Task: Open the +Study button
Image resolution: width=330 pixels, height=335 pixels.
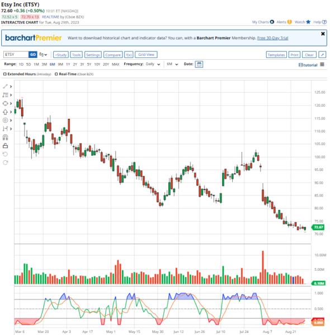Action: point(61,55)
